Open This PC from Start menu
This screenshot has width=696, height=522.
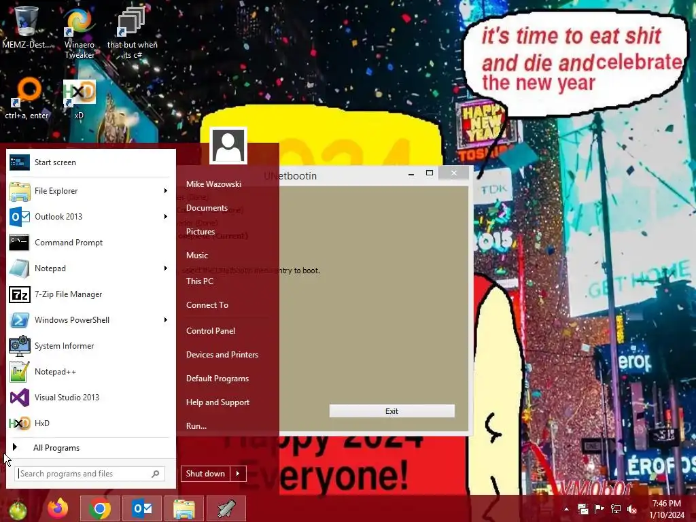pyautogui.click(x=200, y=281)
